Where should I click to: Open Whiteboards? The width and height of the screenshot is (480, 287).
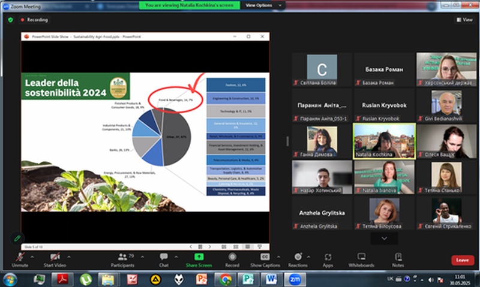pos(362,260)
